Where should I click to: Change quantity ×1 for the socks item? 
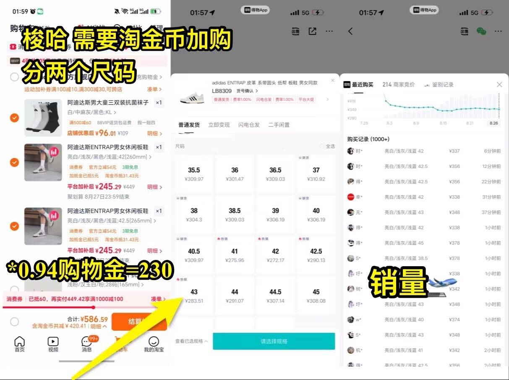(159, 102)
